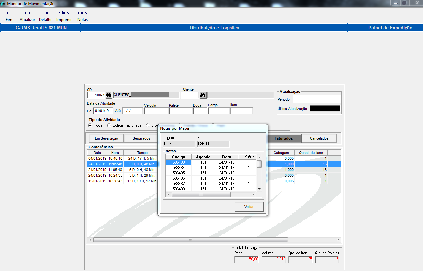Click the Carga input field
Viewport: 423px width, 271px height.
coord(218,111)
